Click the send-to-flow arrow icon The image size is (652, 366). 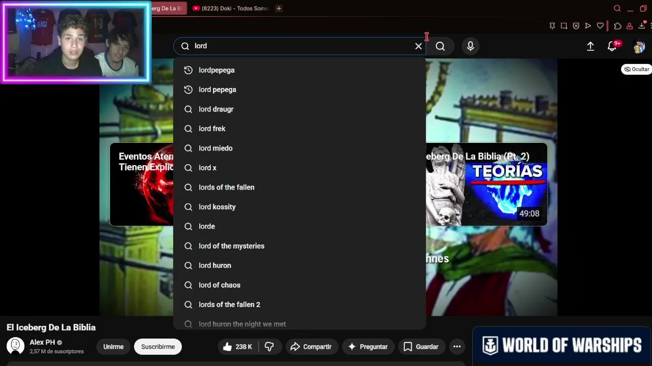(x=588, y=26)
